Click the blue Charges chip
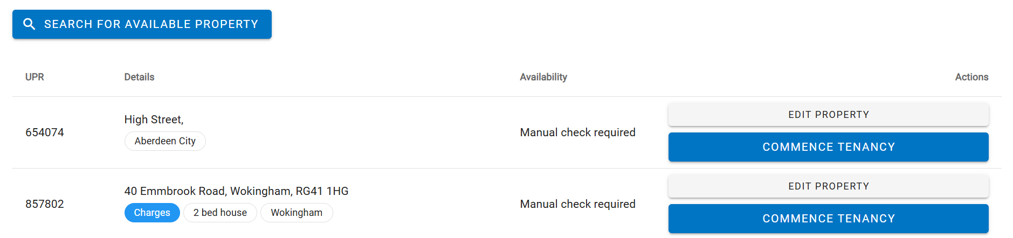The height and width of the screenshot is (238, 1013). [152, 213]
